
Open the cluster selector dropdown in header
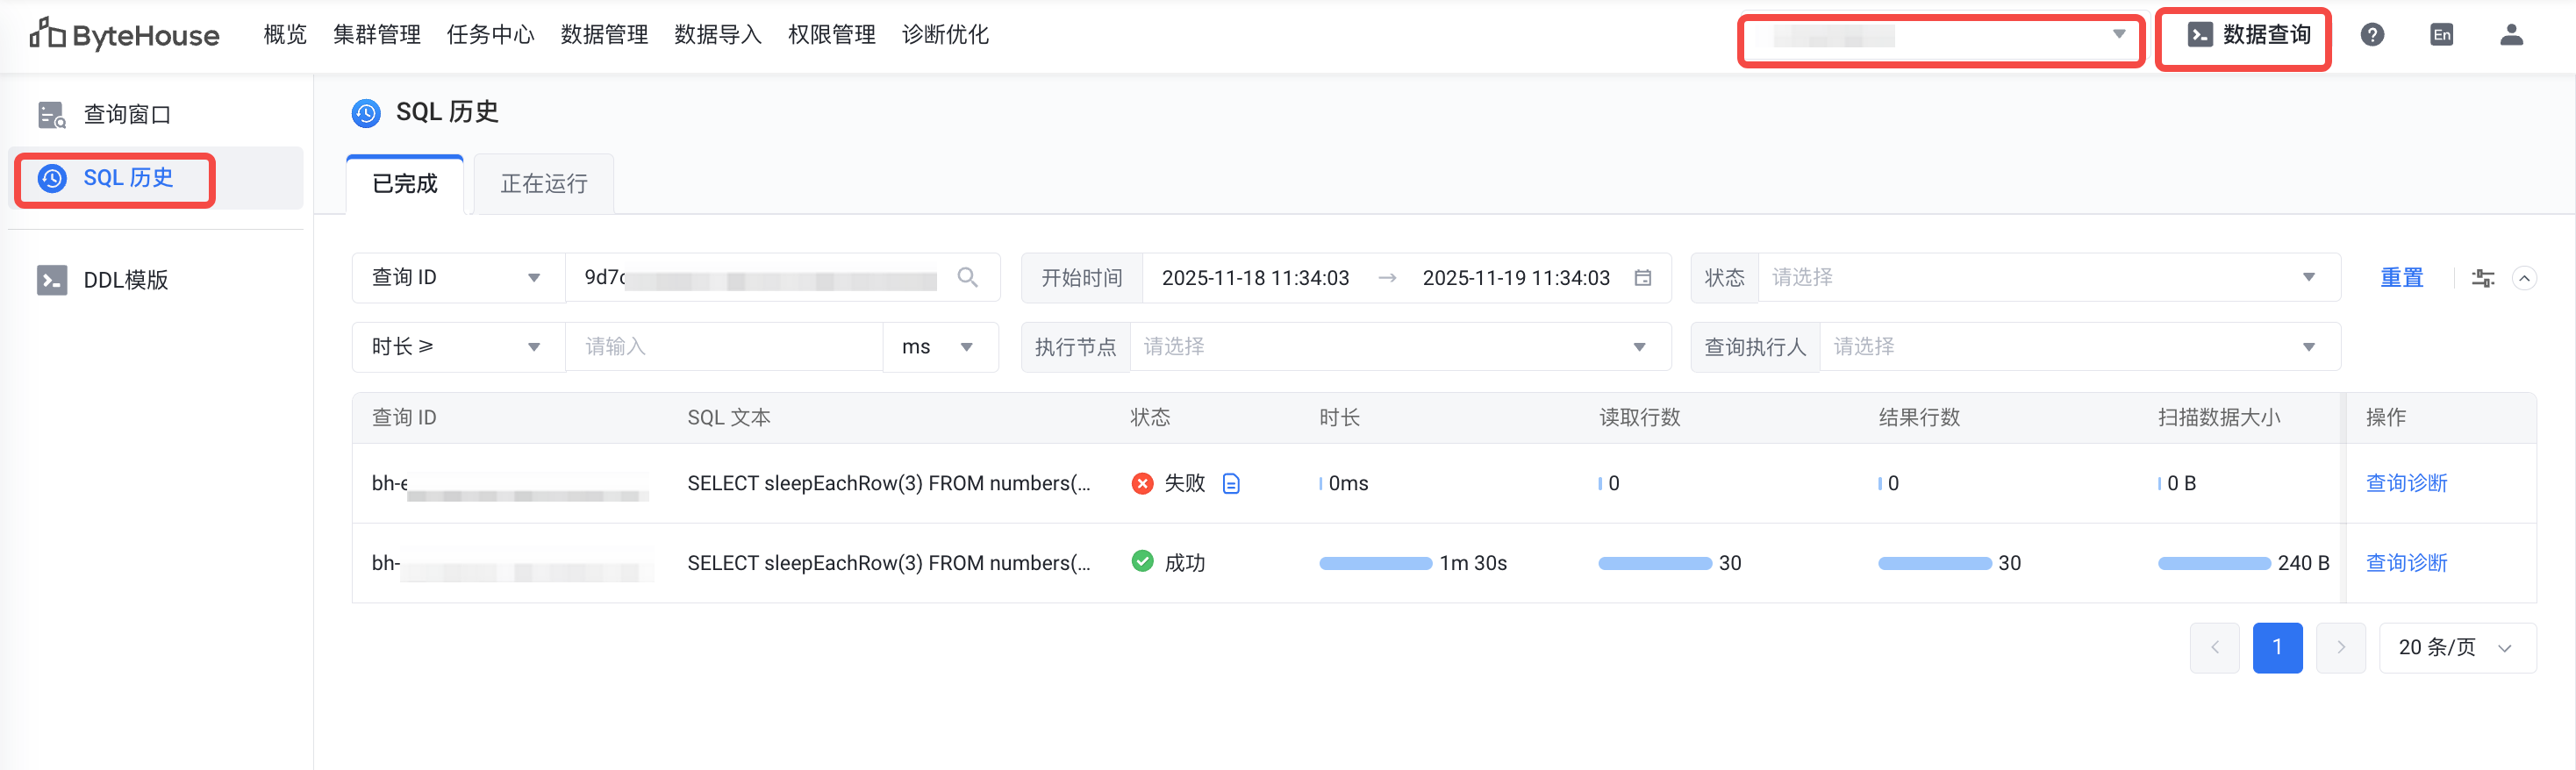pyautogui.click(x=1940, y=38)
